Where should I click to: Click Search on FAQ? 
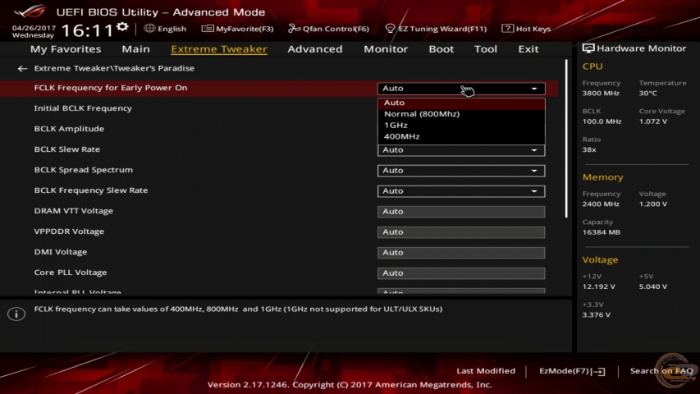point(661,371)
